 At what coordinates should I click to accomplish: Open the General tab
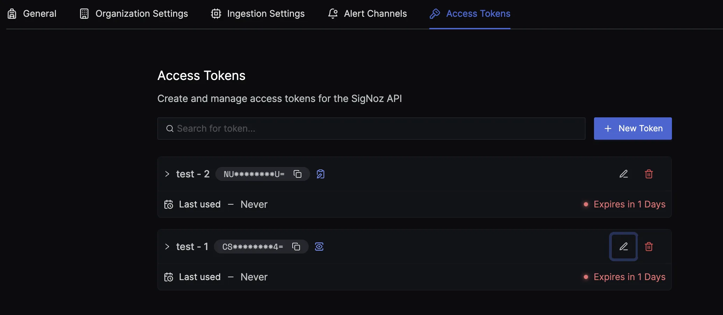click(32, 14)
